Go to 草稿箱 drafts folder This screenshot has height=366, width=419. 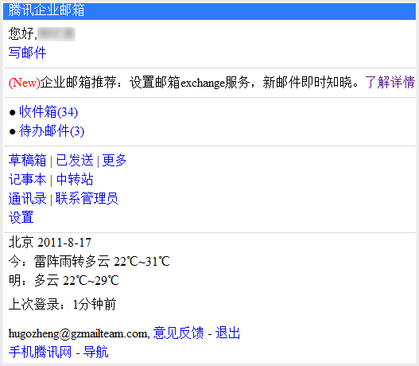point(27,160)
